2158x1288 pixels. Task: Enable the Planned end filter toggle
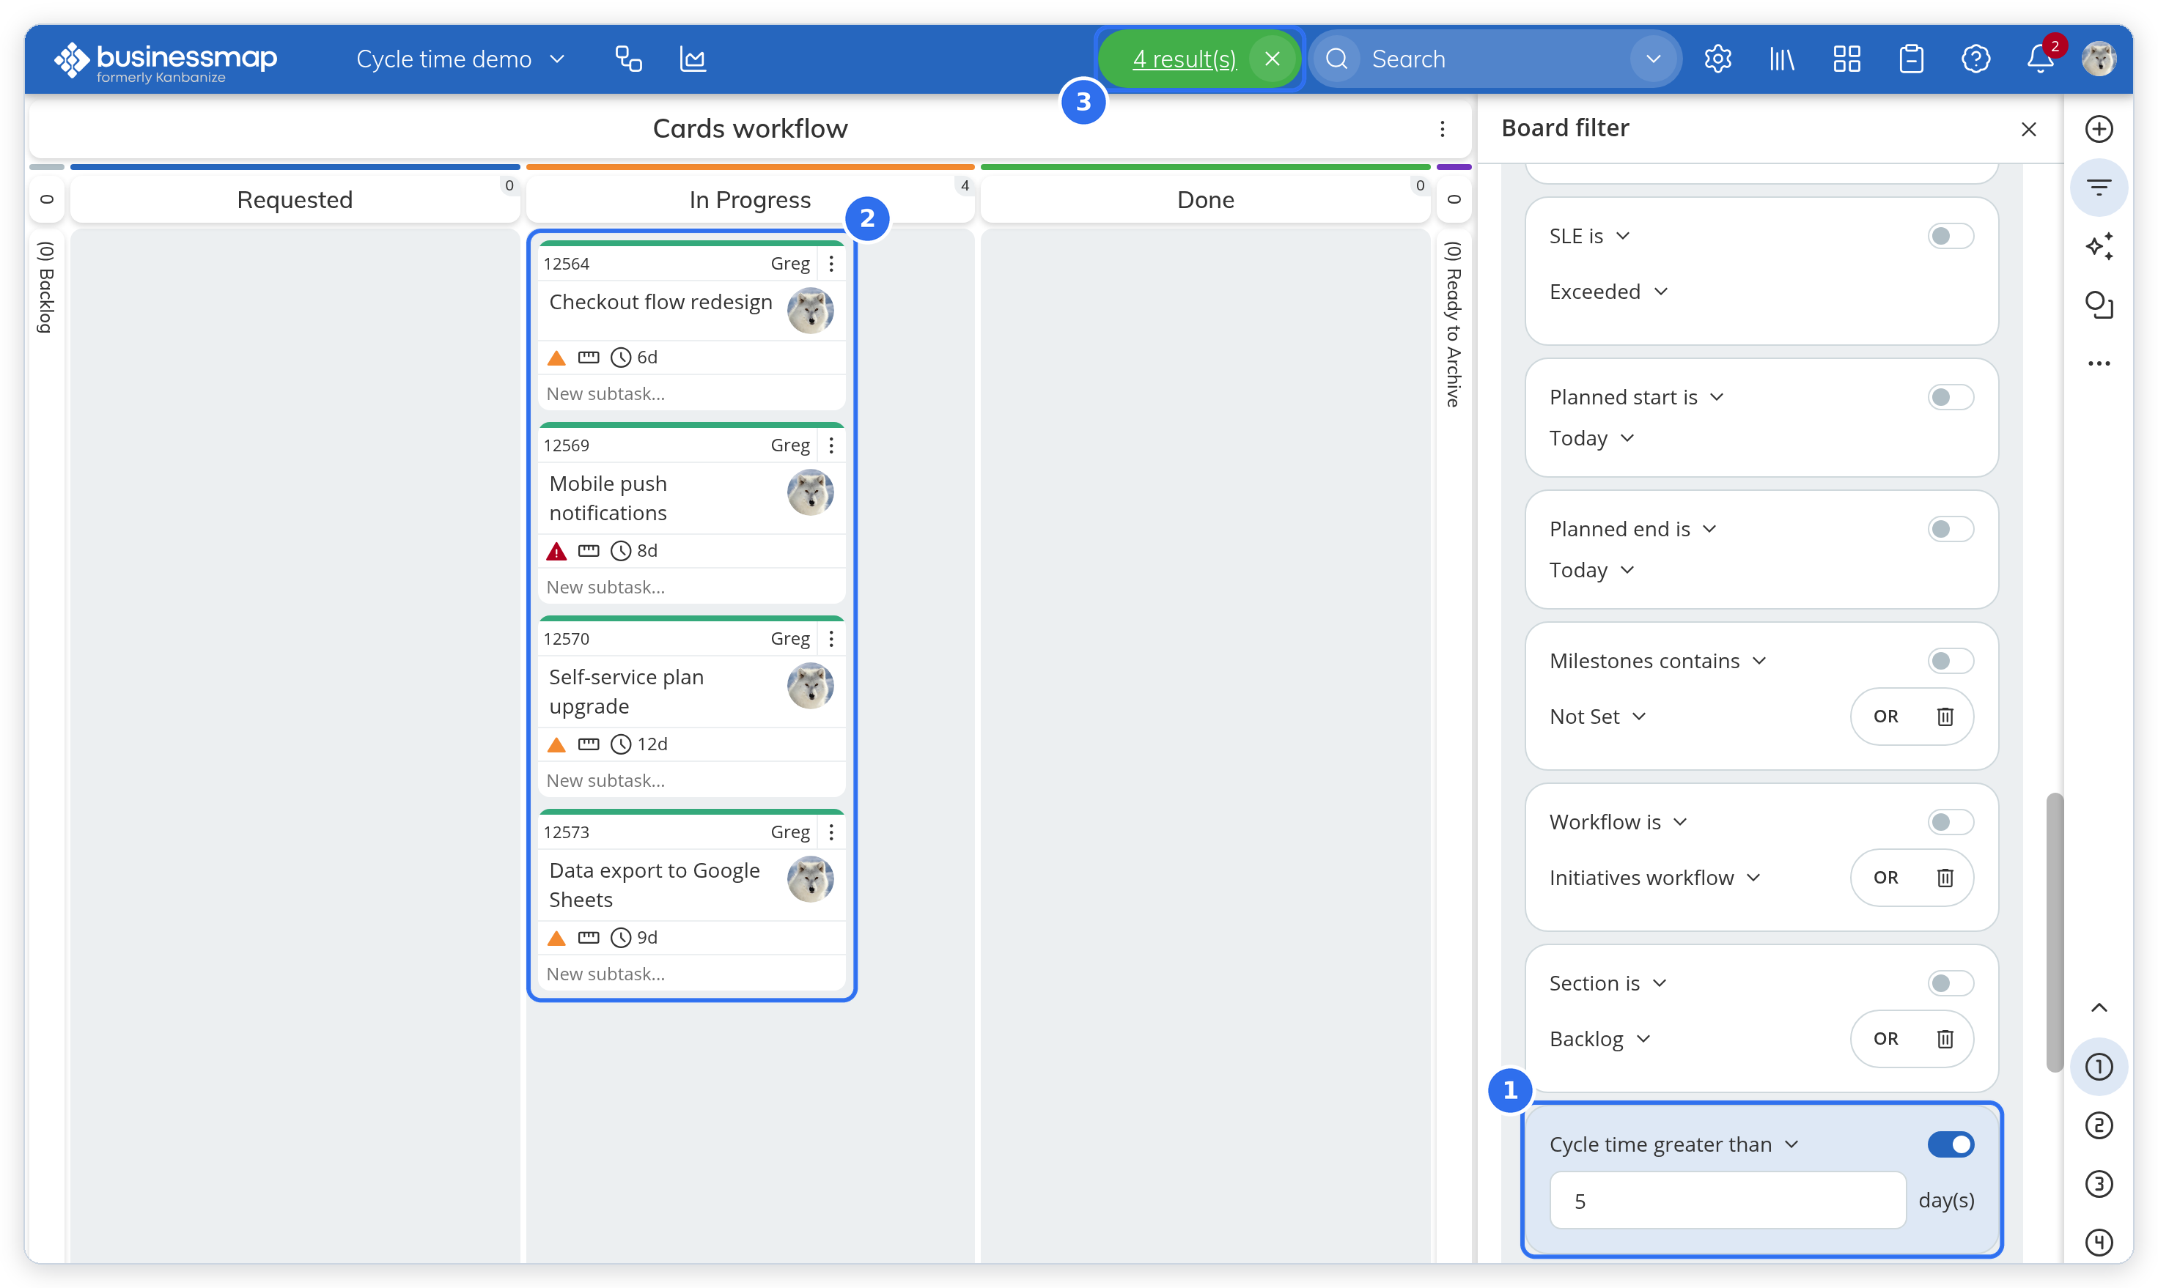[1951, 530]
